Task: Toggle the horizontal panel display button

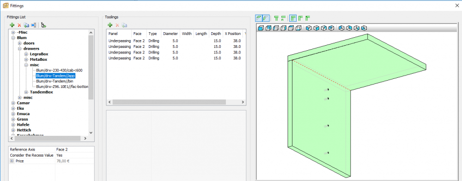Action: (x=259, y=18)
